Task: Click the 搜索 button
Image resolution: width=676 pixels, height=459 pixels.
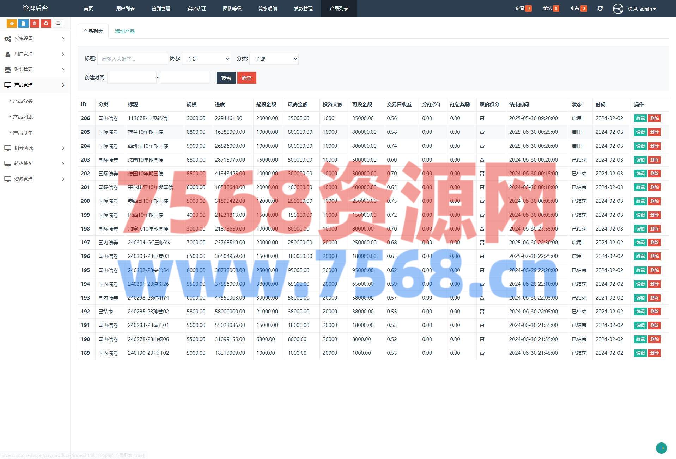Action: click(226, 78)
